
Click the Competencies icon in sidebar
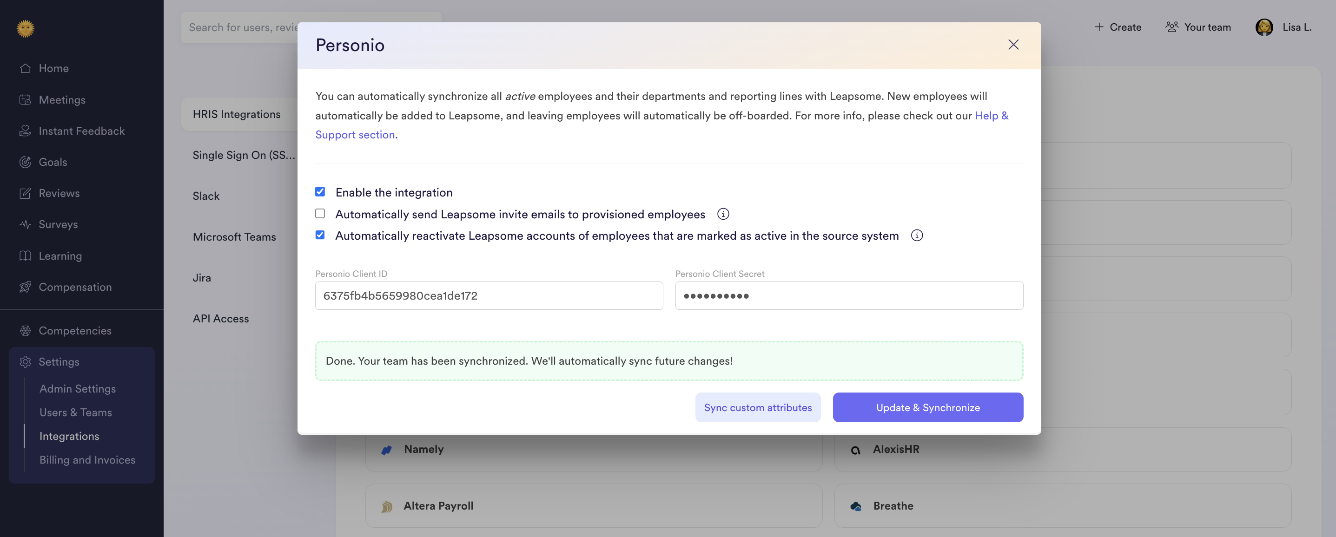click(25, 330)
